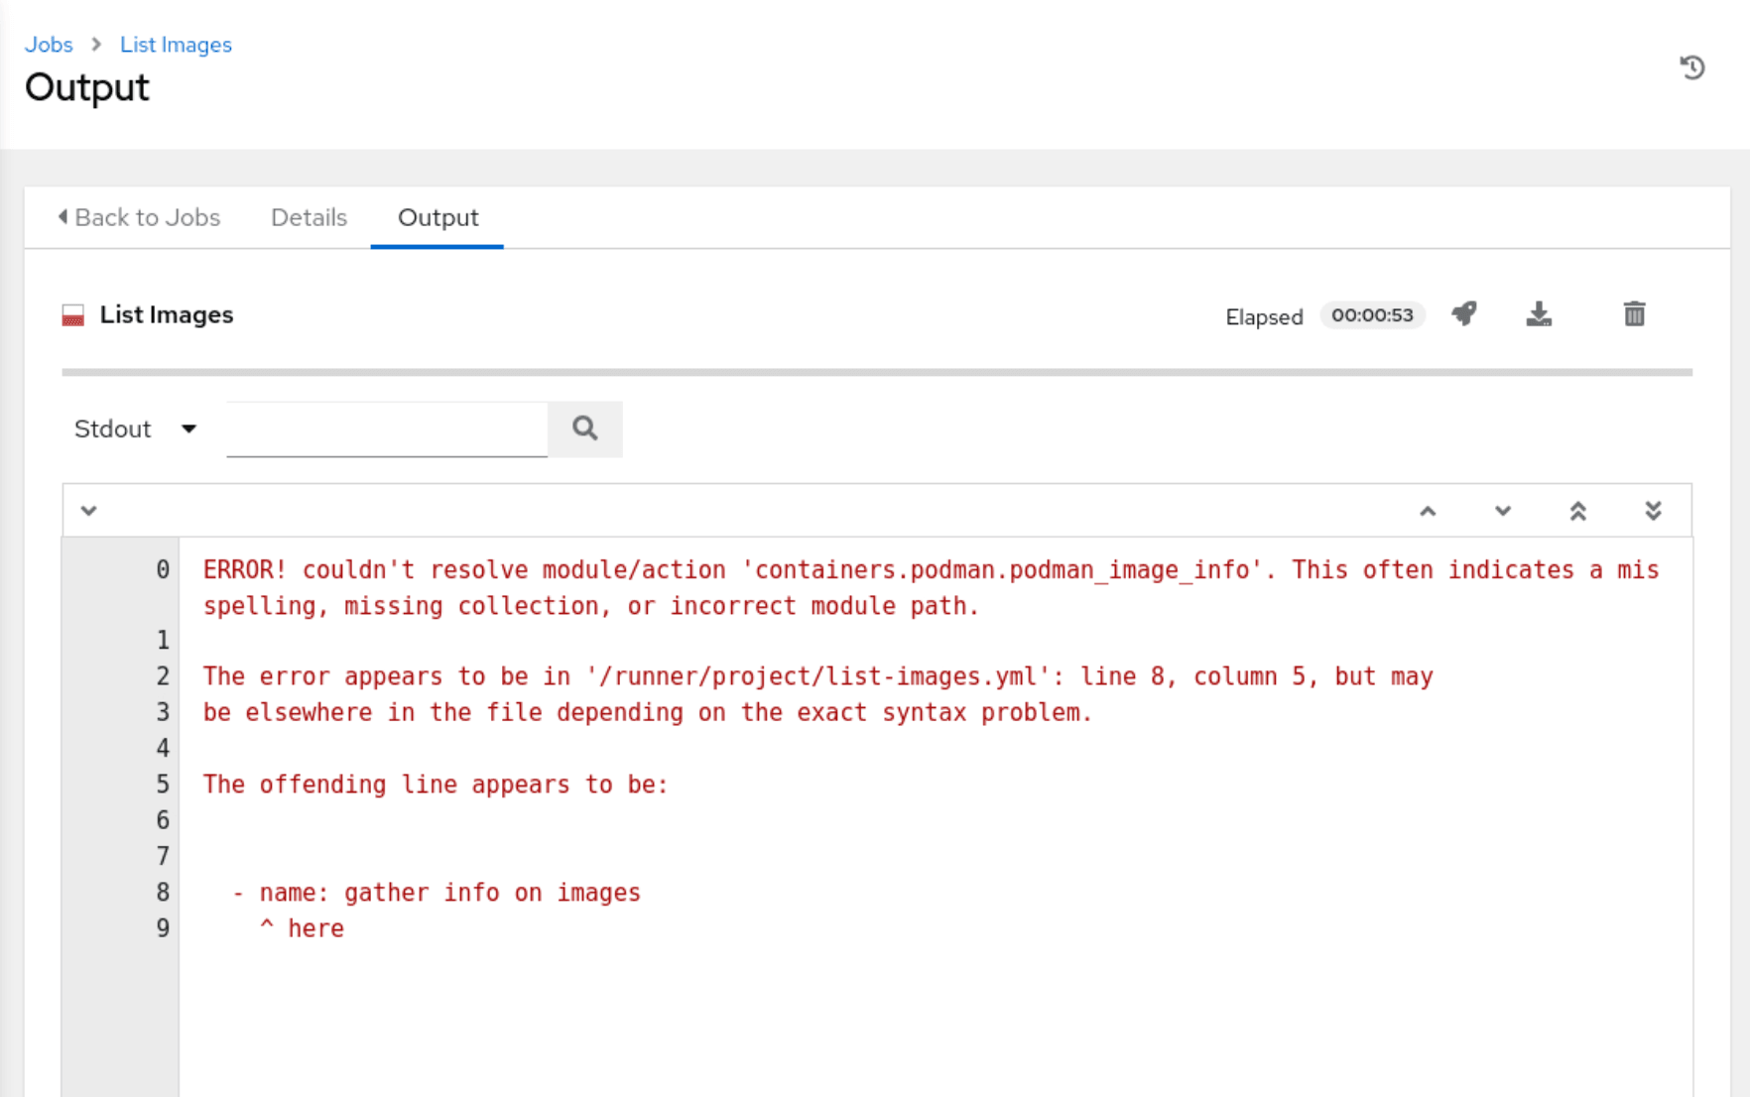Image resolution: width=1750 pixels, height=1097 pixels.
Task: Delete the job with trash icon
Action: pos(1634,314)
